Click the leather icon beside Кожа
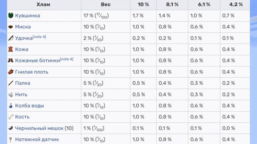 coord(11,49)
